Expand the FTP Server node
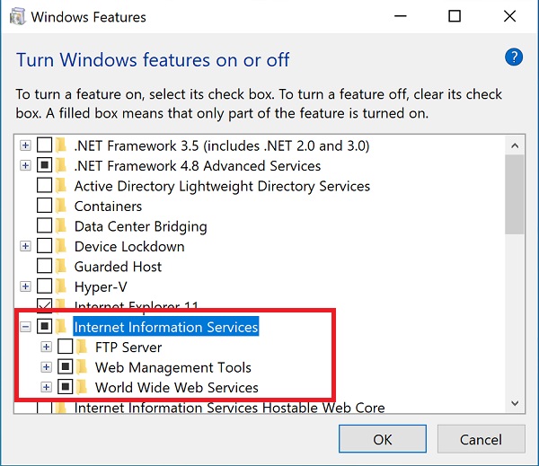The image size is (539, 466). (46, 347)
